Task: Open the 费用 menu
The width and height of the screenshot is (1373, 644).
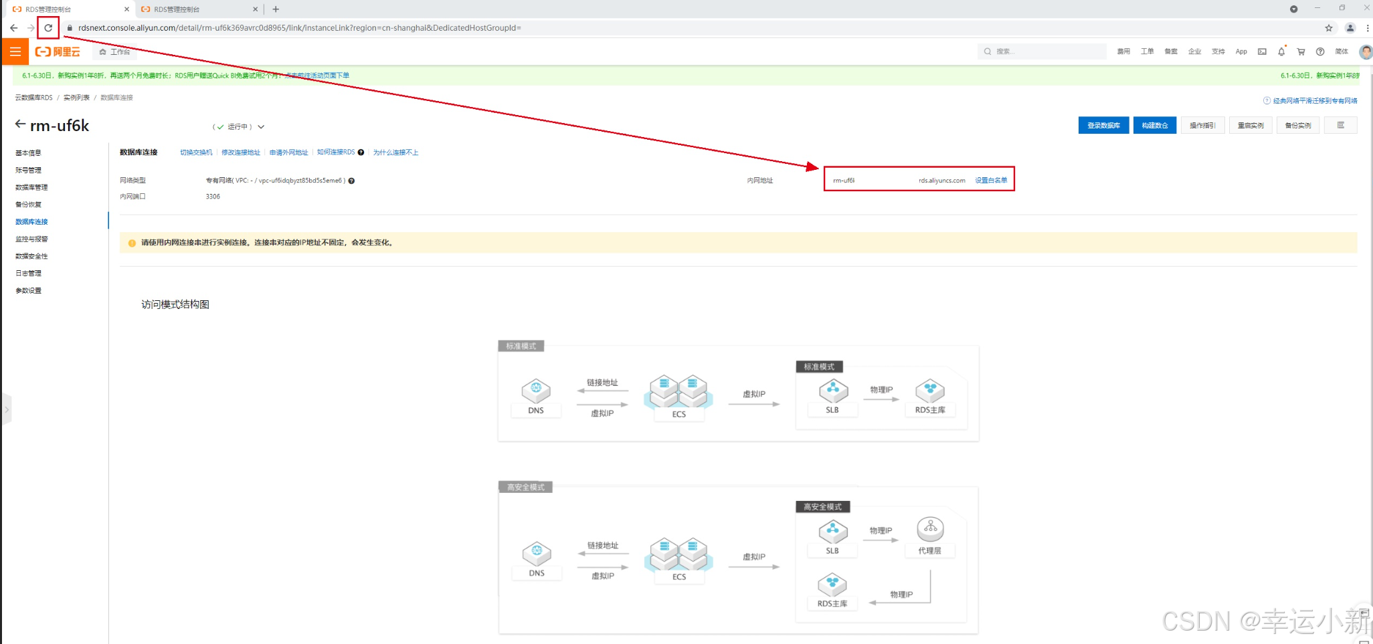Action: tap(1123, 51)
